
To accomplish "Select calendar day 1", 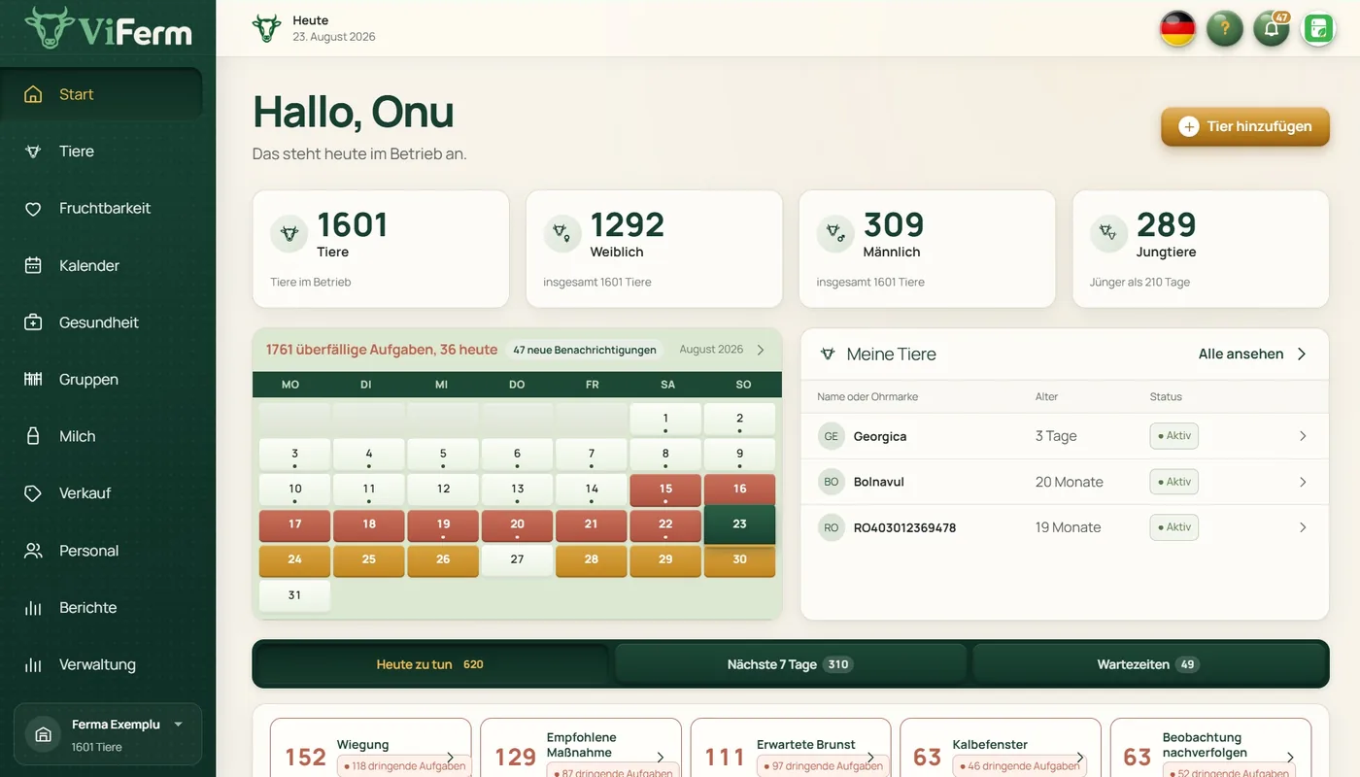I will click(665, 419).
